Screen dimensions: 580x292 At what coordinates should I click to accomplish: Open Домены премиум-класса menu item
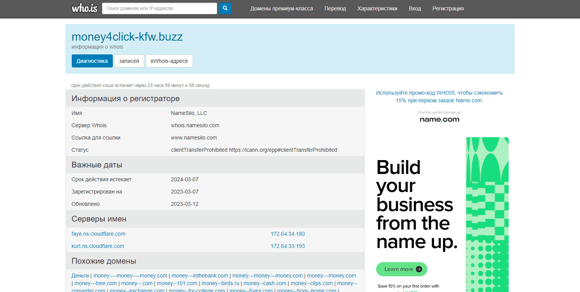(282, 8)
